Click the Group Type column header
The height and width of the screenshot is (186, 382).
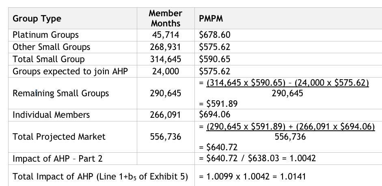tap(37, 19)
